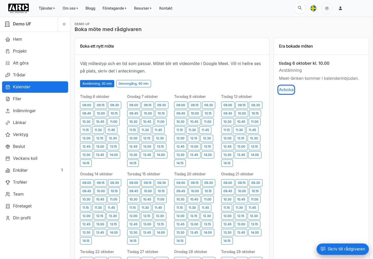This screenshot has height=259, width=373.
Task: Click the Swedish flag language icon
Action: tap(313, 8)
